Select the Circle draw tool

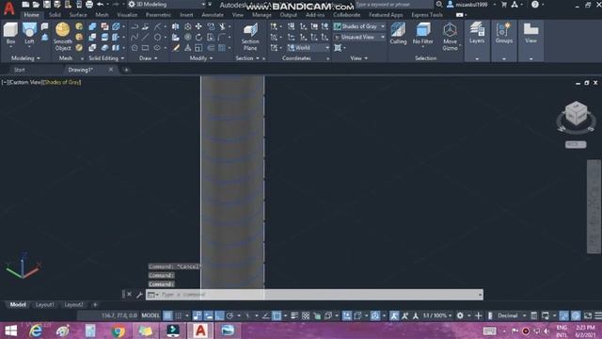(157, 38)
